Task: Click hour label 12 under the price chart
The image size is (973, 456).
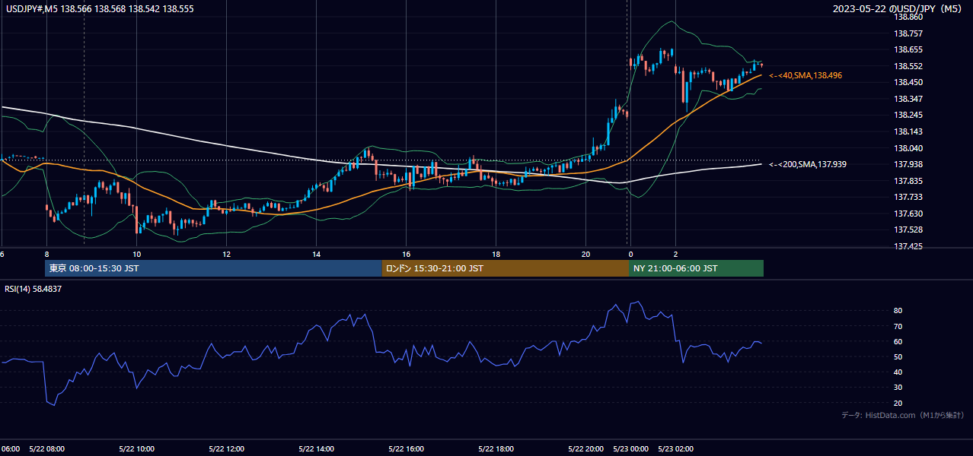Action: (x=226, y=254)
